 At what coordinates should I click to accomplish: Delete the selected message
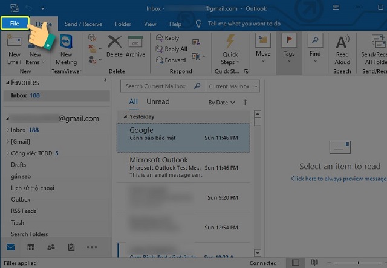(114, 46)
